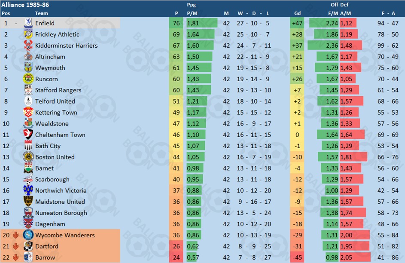Image resolution: width=405 pixels, height=263 pixels.
Task: Select the Pos column header
Action: click(x=6, y=13)
